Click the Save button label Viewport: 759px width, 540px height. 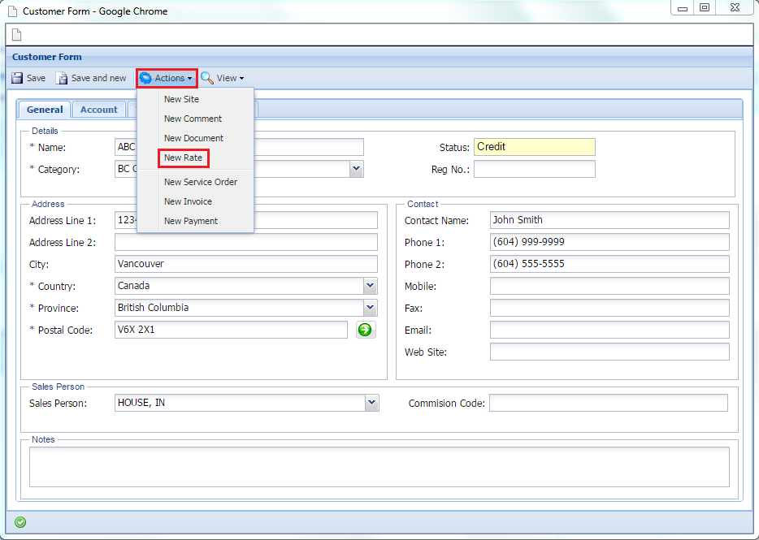coord(36,78)
